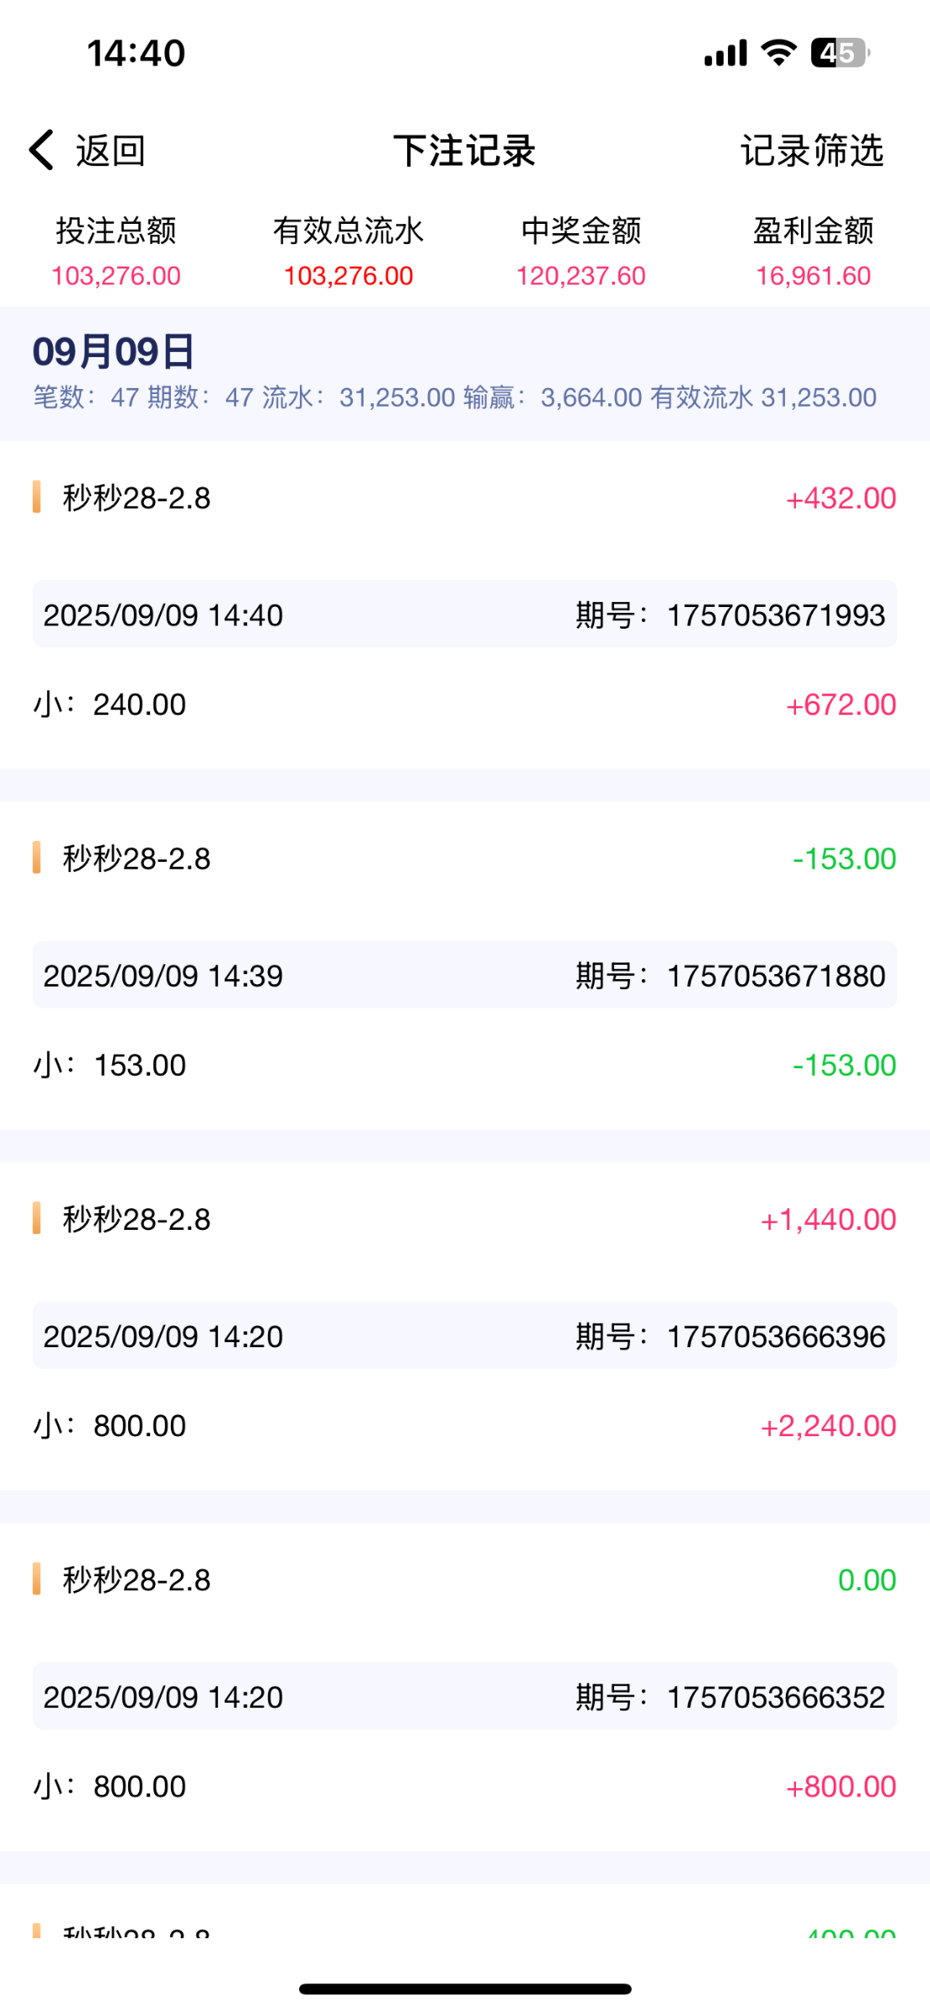Tap 盈利金额 profit amount 16,961.60

[813, 275]
